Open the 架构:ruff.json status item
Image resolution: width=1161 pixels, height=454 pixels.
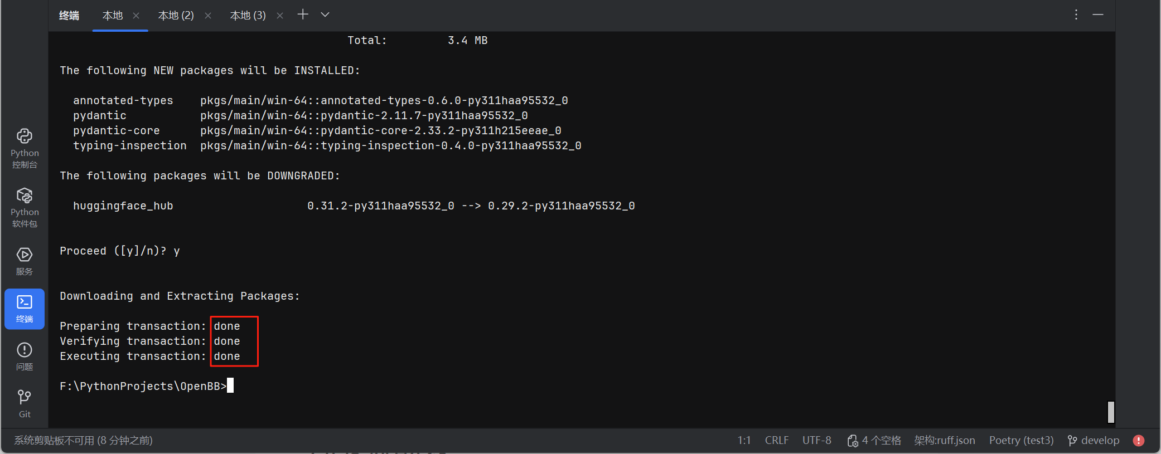945,440
